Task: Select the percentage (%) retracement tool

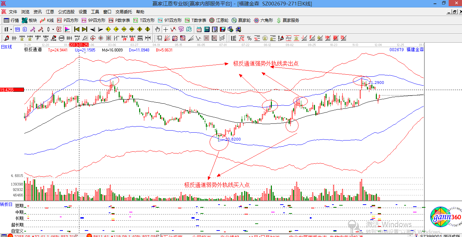Action: (x=249, y=38)
